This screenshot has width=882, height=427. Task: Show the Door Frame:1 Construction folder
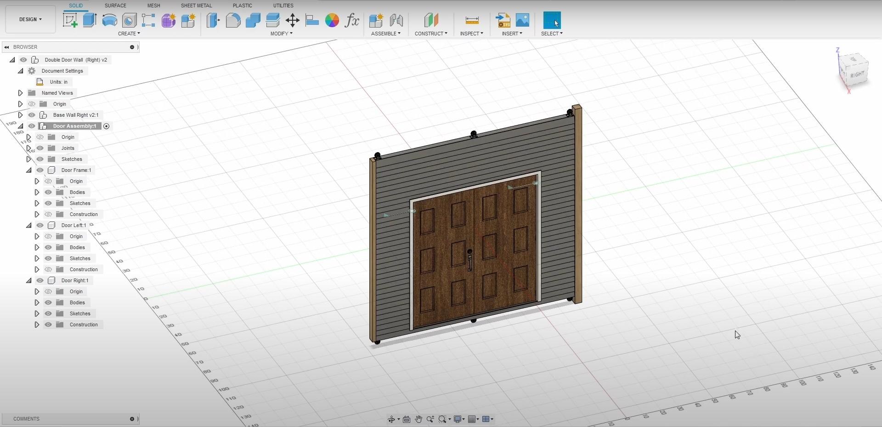(x=48, y=214)
